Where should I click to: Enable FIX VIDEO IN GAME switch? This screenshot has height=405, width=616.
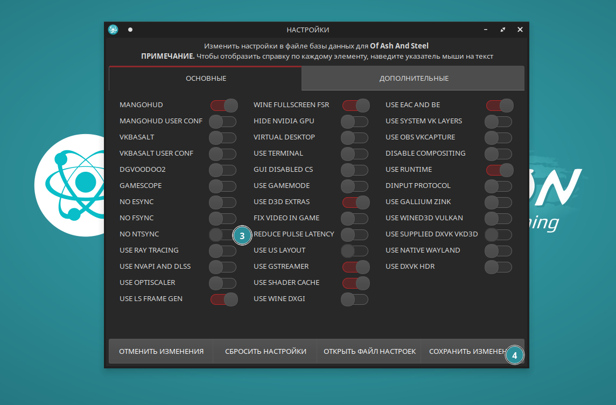tap(355, 218)
